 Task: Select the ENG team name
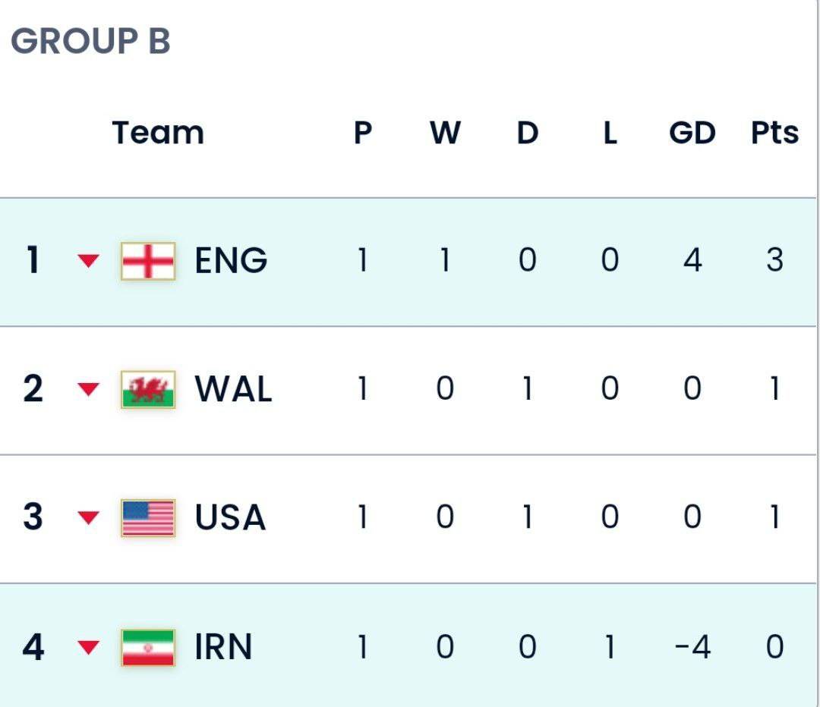coord(231,260)
